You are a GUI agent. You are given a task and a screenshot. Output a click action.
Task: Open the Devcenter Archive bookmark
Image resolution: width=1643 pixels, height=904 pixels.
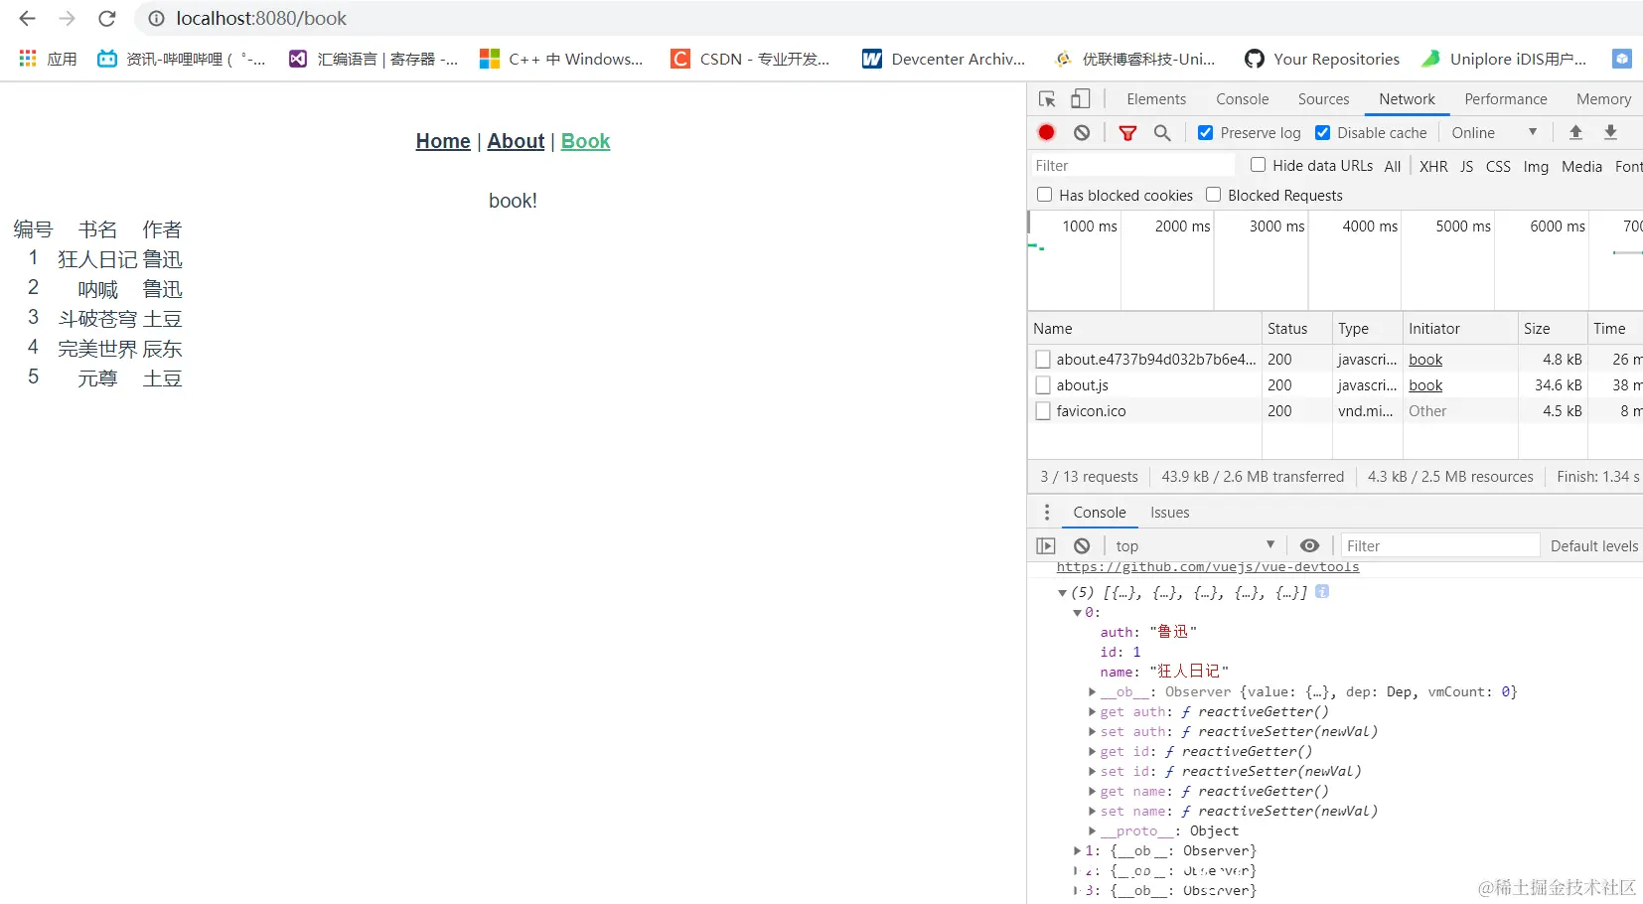944,59
